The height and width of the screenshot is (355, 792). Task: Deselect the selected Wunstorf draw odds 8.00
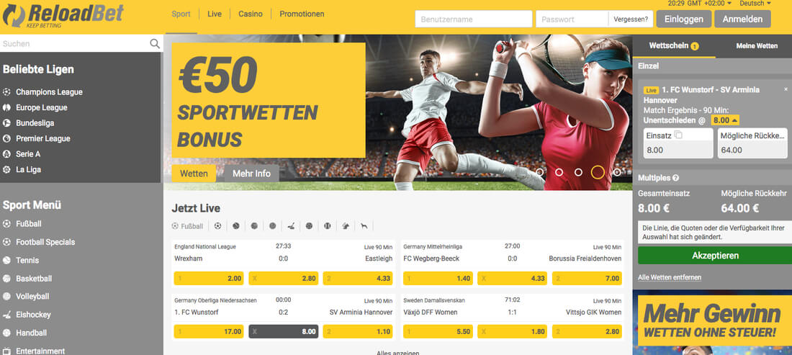click(284, 332)
